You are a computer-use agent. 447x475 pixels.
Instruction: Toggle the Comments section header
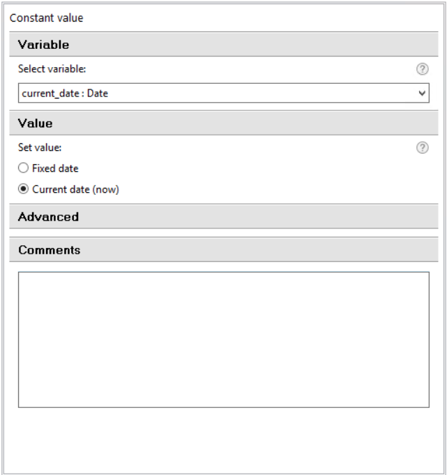tap(223, 250)
